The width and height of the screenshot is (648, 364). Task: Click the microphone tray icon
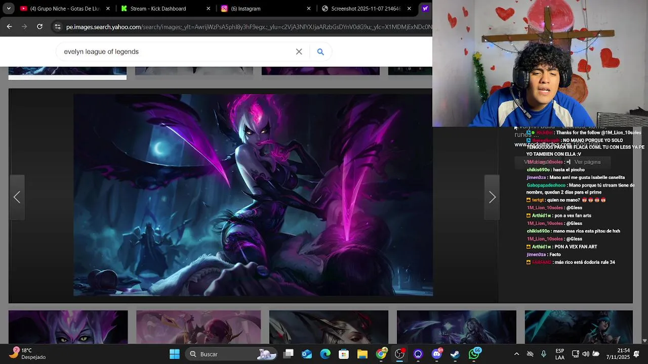[x=544, y=354]
